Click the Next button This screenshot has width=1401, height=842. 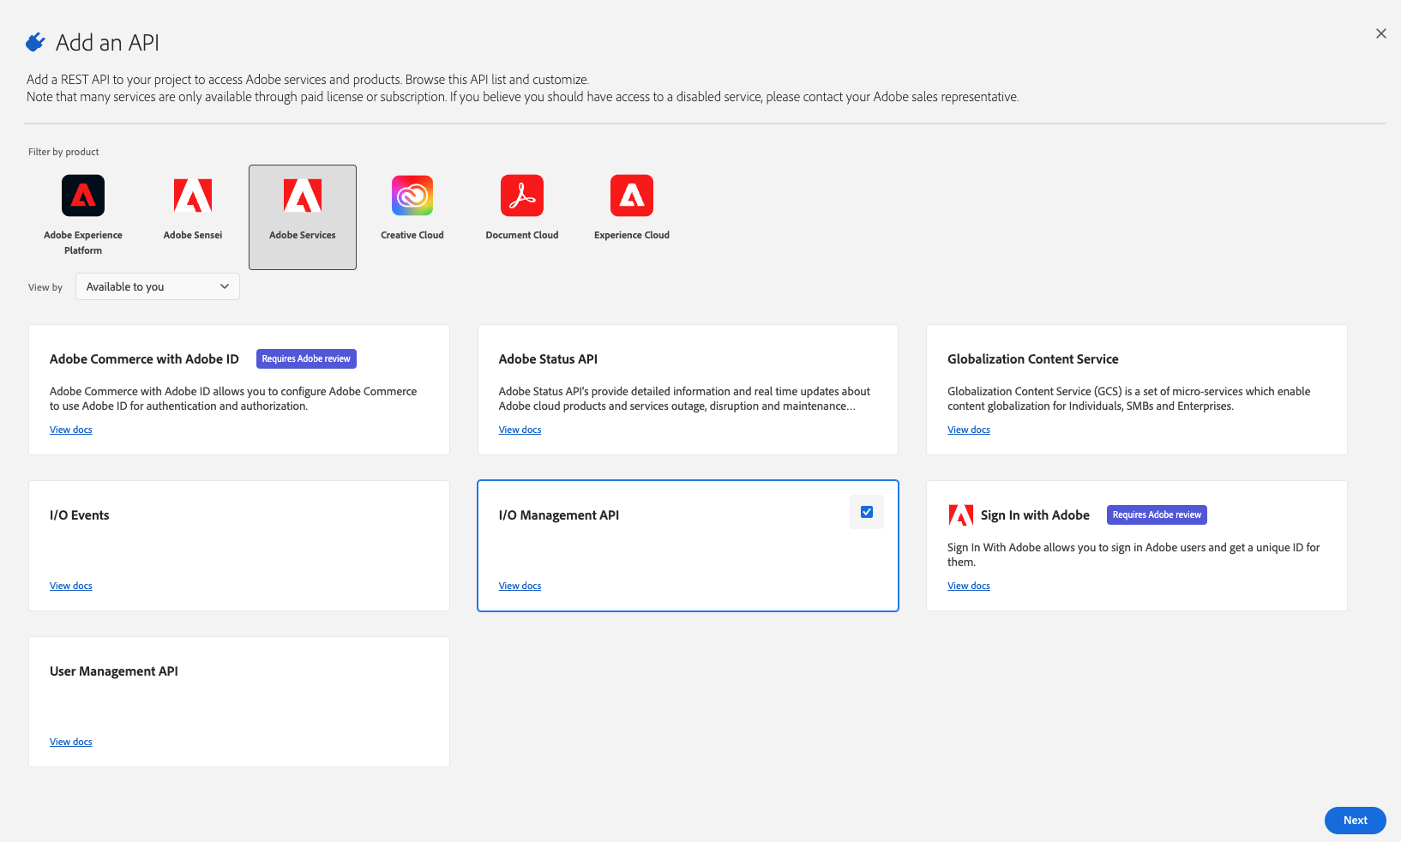[x=1356, y=821]
